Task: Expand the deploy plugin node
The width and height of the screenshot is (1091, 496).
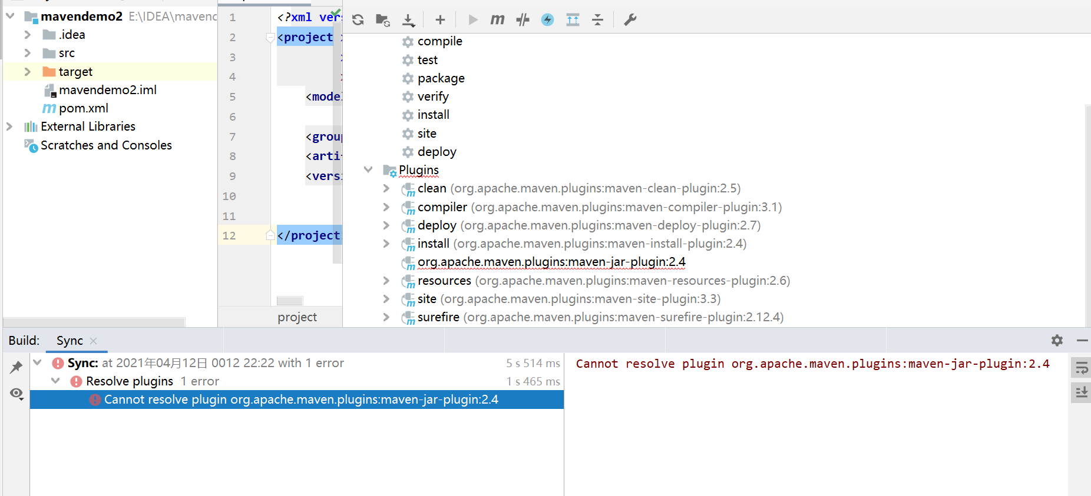Action: pos(386,225)
